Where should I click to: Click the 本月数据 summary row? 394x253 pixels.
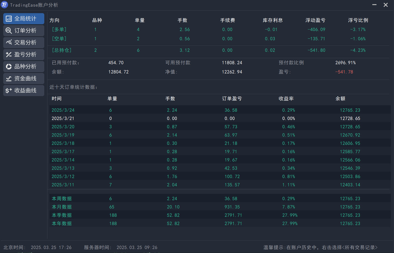click(x=62, y=207)
